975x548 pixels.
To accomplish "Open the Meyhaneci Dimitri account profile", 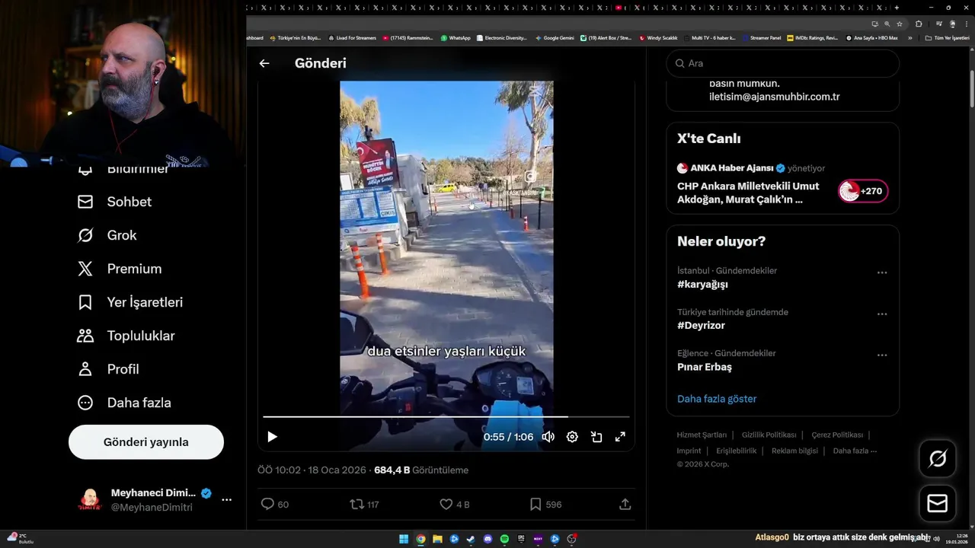I will [x=145, y=499].
